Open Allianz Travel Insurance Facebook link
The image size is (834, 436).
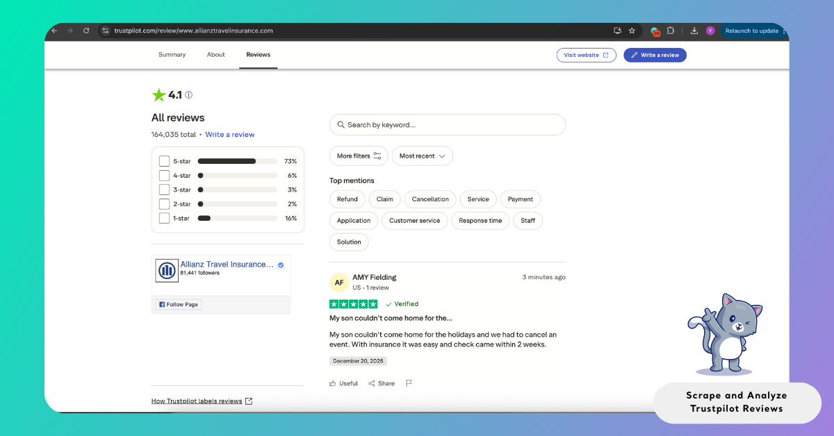227,265
